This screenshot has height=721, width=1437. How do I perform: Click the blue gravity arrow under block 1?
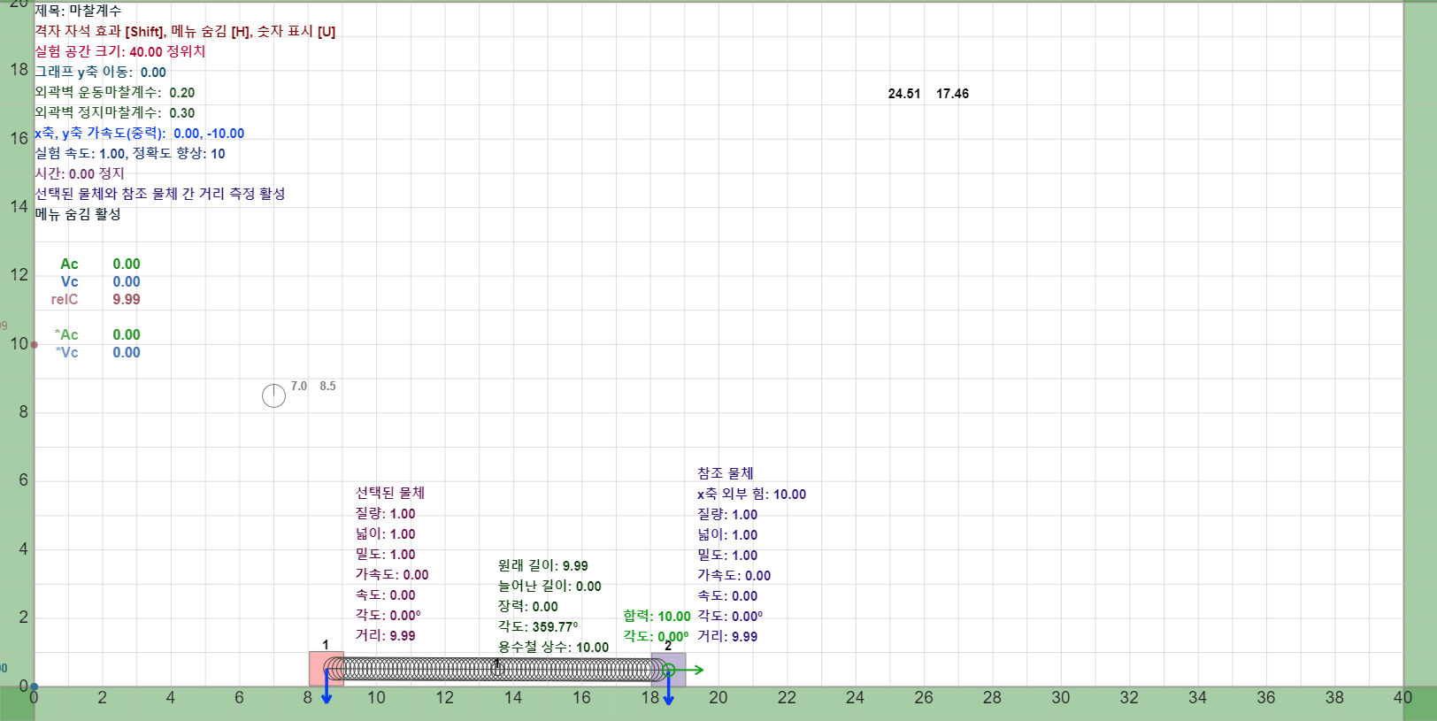(327, 687)
